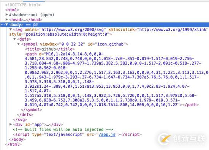
Task: Click the xmlns="http://www.w3.org/2000/svg" attribute
Action: (x=65, y=30)
